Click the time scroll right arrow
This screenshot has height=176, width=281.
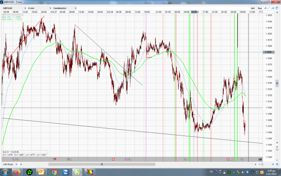coord(255,164)
